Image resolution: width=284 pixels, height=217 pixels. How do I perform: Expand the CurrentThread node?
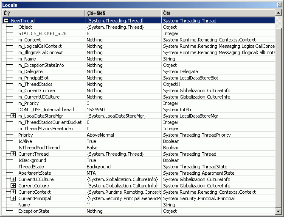tap(13, 154)
